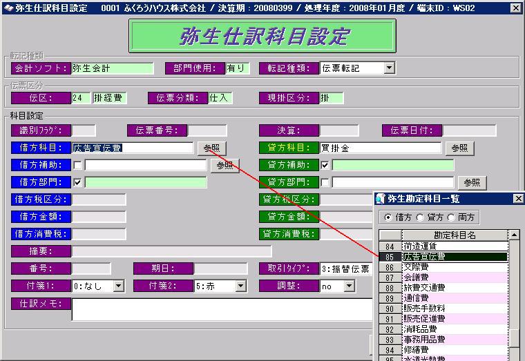
Task: Click the 弥生勘定科目一覧 window title icon
Action: tap(381, 199)
